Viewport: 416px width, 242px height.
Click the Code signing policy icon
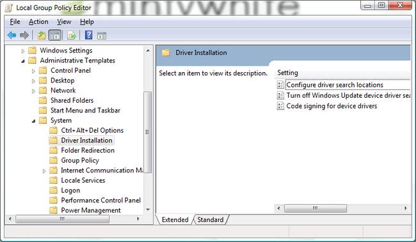tap(280, 106)
